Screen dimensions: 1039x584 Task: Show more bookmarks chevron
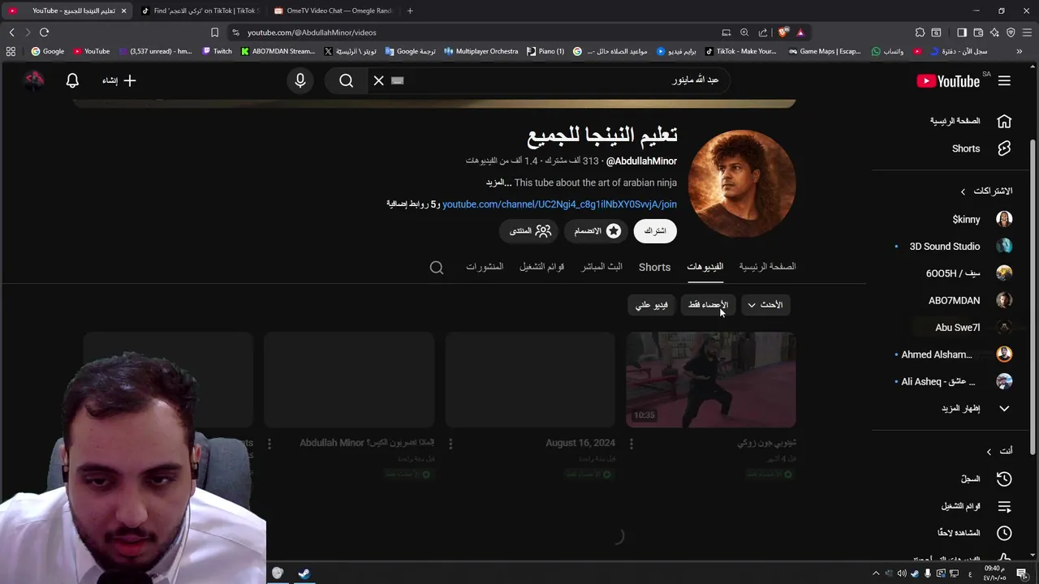pos(1019,51)
